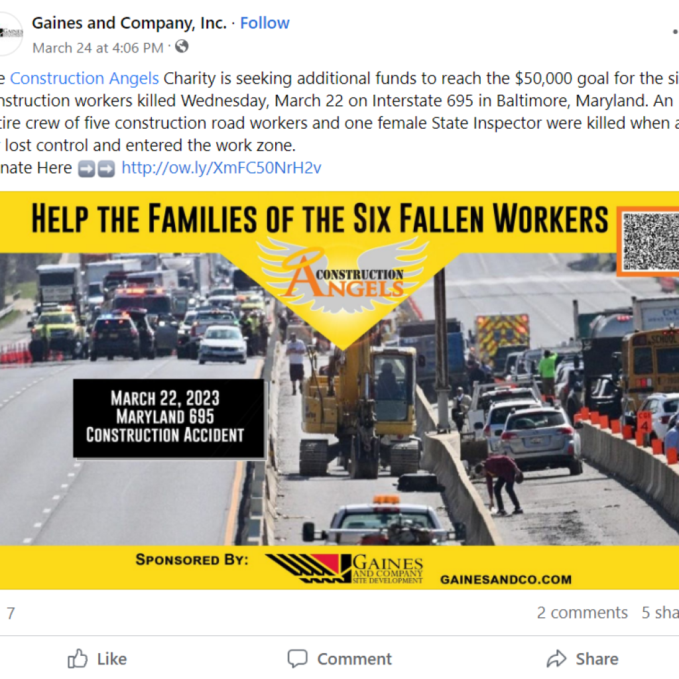Click the March 22, 2023 accident caption box
The height and width of the screenshot is (679, 679).
pyautogui.click(x=169, y=418)
